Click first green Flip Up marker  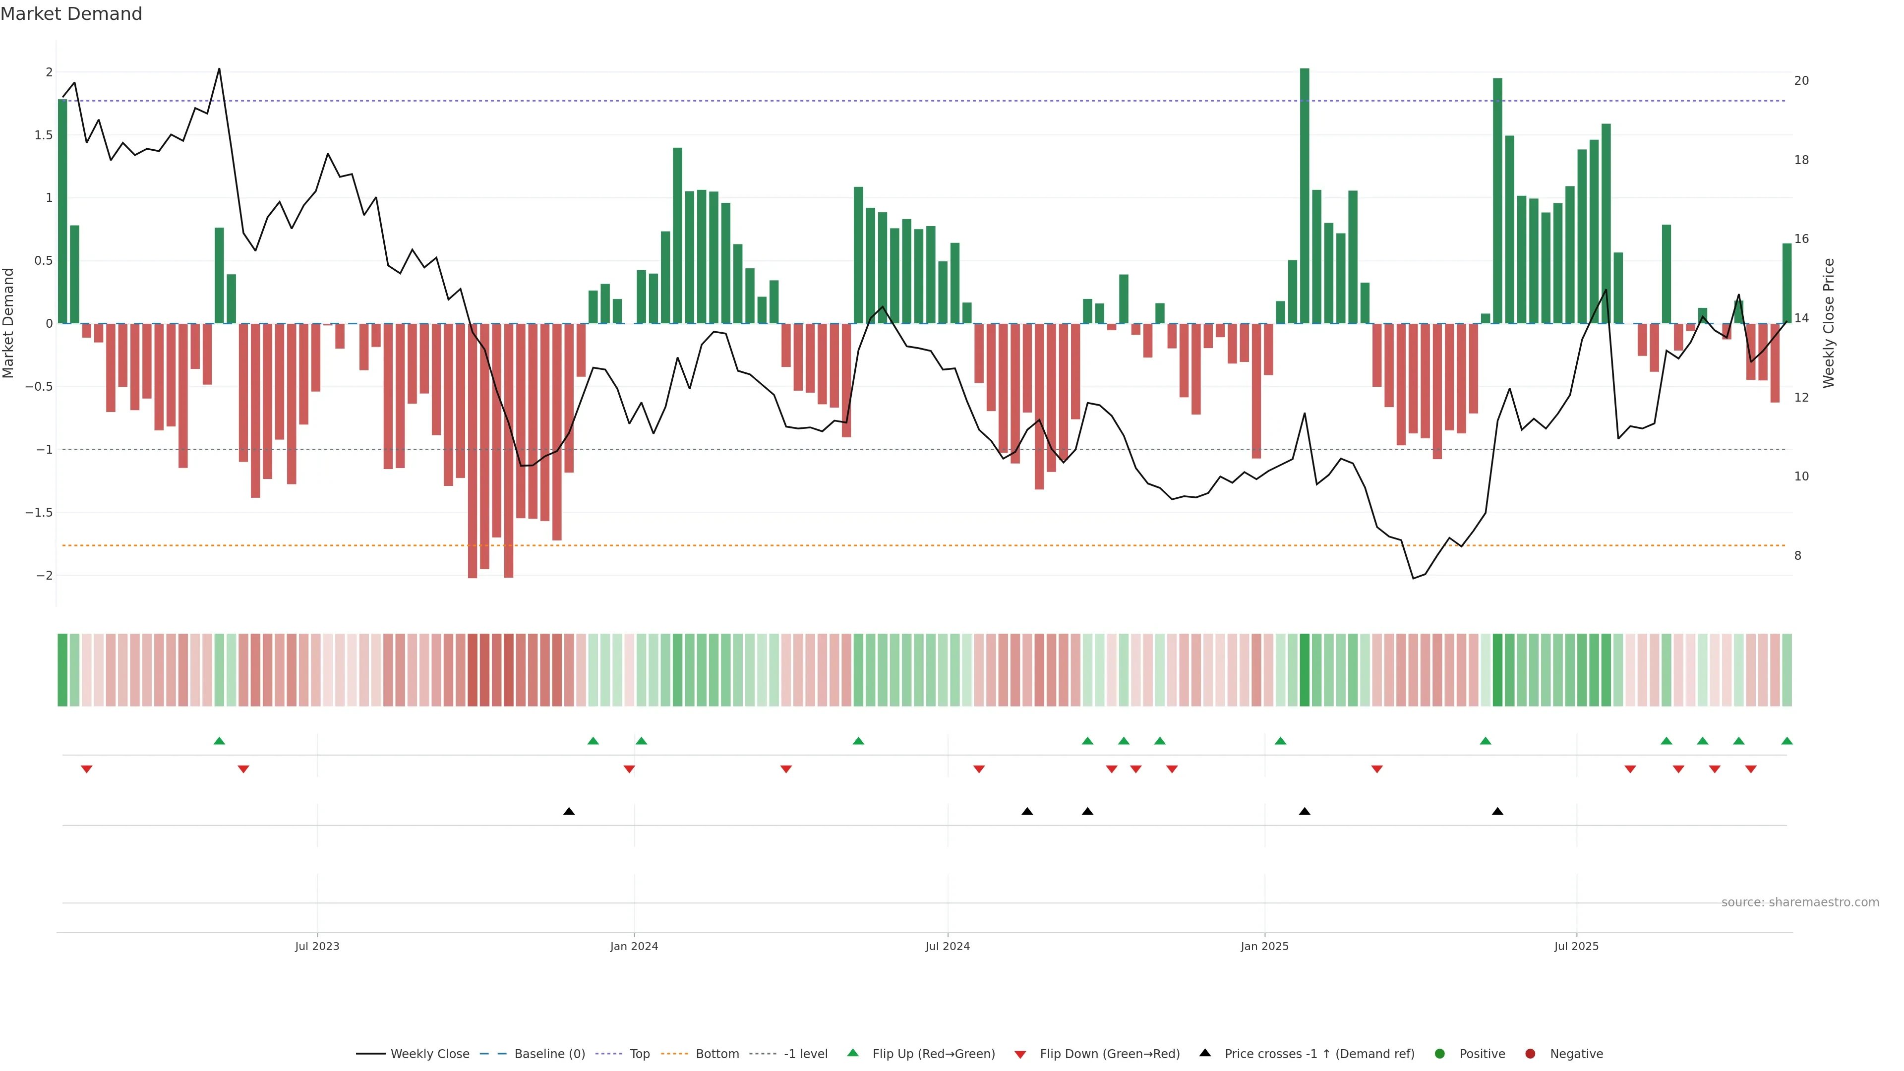coord(219,741)
